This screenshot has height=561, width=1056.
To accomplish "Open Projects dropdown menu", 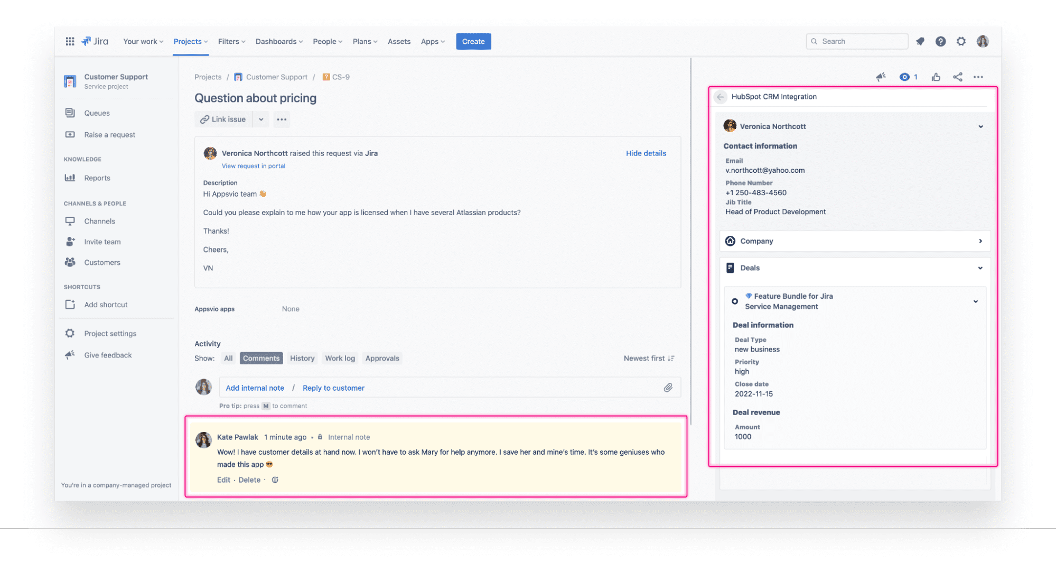I will coord(191,41).
